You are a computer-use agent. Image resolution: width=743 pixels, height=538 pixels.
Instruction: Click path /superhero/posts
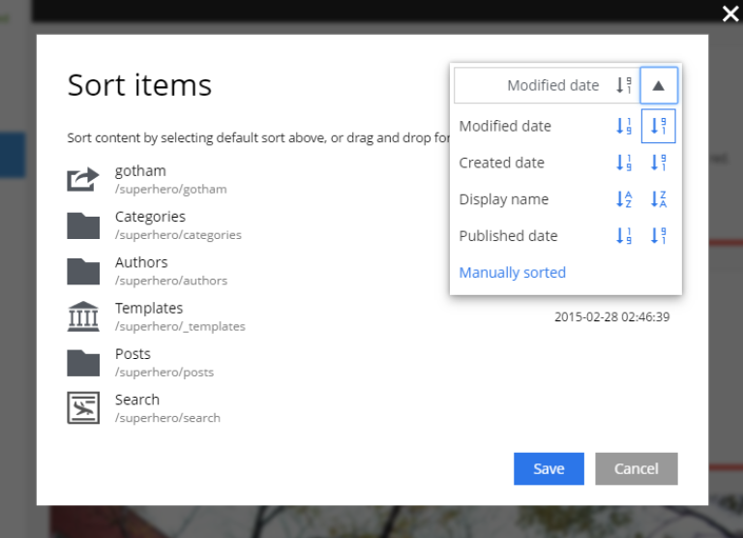(164, 373)
